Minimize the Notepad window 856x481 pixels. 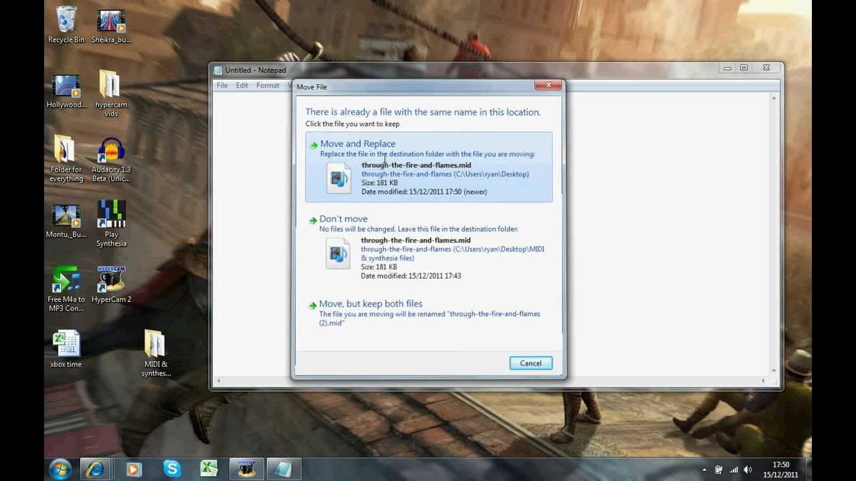click(x=727, y=68)
